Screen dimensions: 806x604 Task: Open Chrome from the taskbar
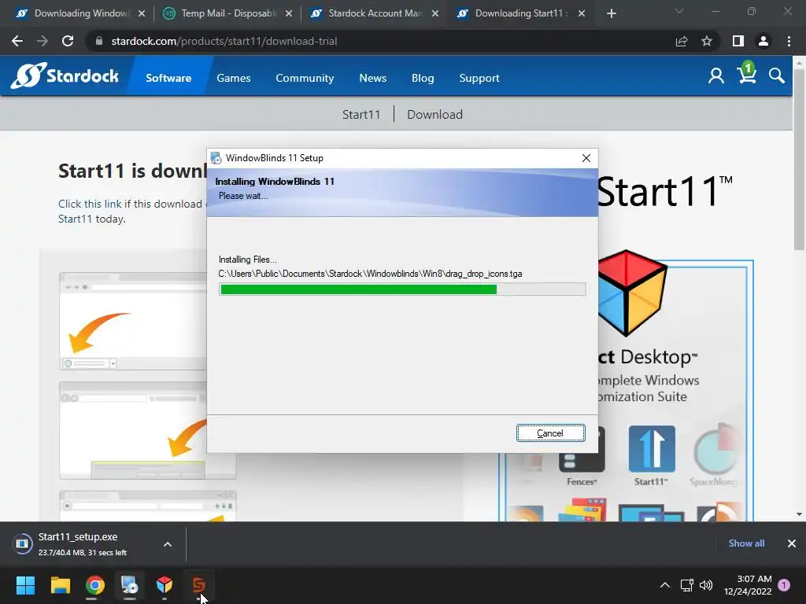[94, 585]
